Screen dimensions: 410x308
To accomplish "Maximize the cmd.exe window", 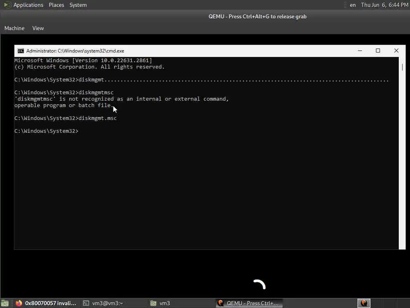I will [378, 51].
